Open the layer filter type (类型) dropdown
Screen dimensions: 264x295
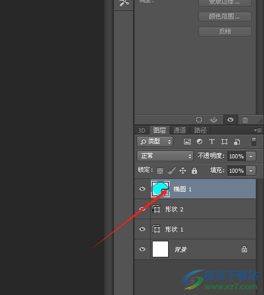coord(155,141)
